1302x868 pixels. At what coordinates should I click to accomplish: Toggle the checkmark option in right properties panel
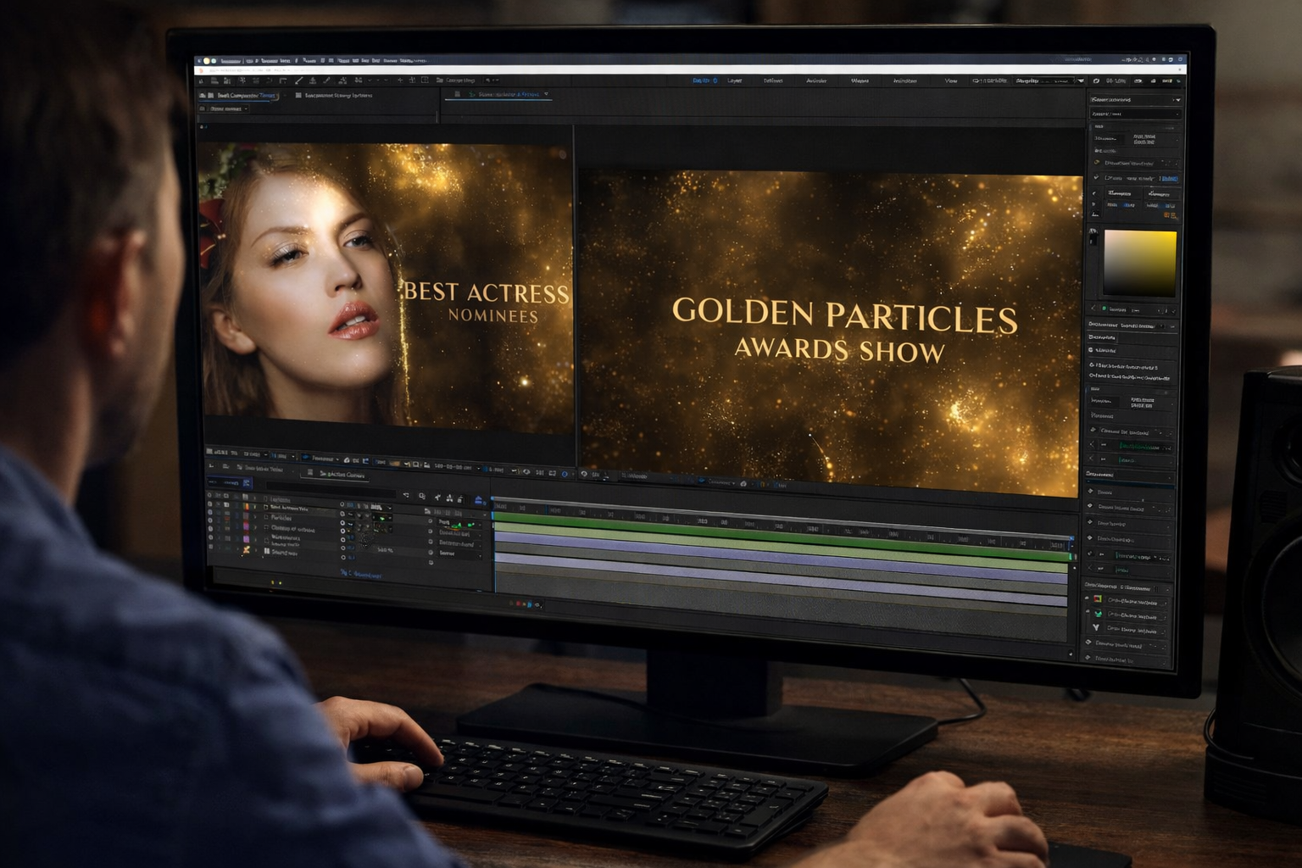(x=1096, y=178)
